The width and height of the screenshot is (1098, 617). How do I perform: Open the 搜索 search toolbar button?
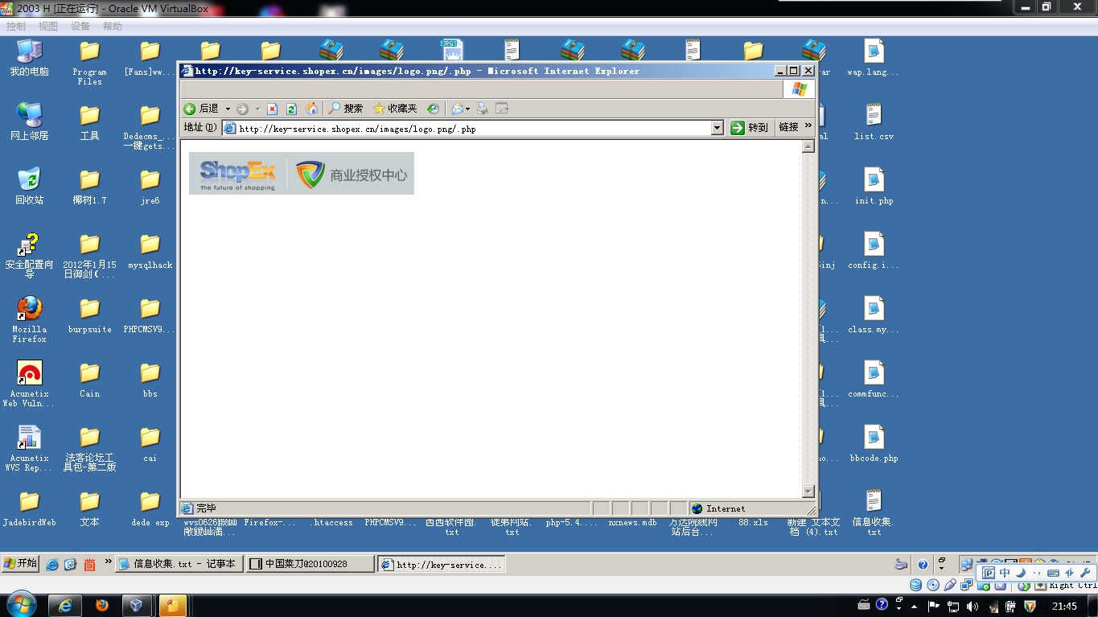click(346, 109)
